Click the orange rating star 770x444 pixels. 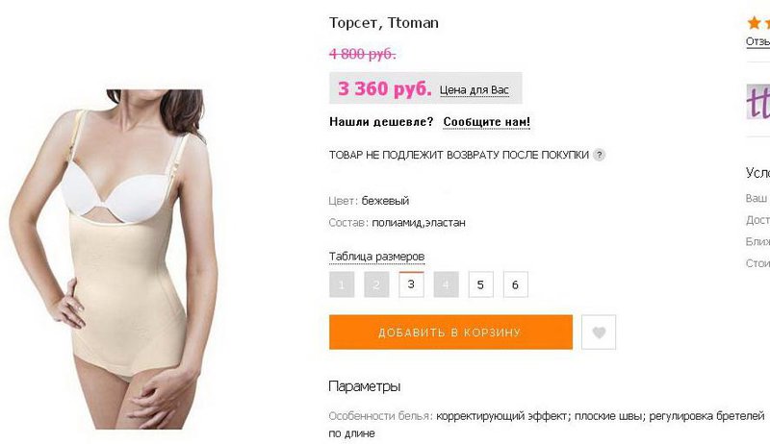click(x=754, y=22)
